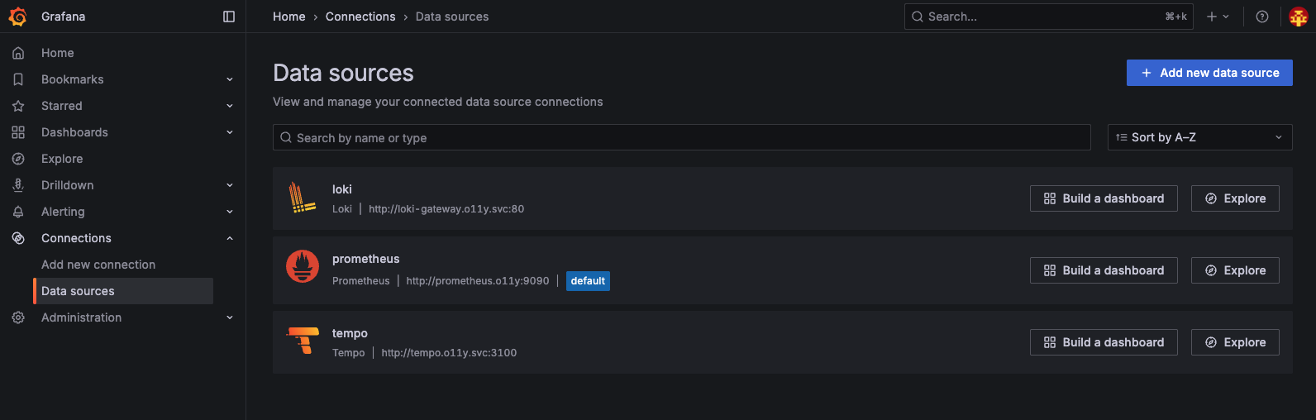Click the Administration gear icon
The width and height of the screenshot is (1316, 420).
18,317
